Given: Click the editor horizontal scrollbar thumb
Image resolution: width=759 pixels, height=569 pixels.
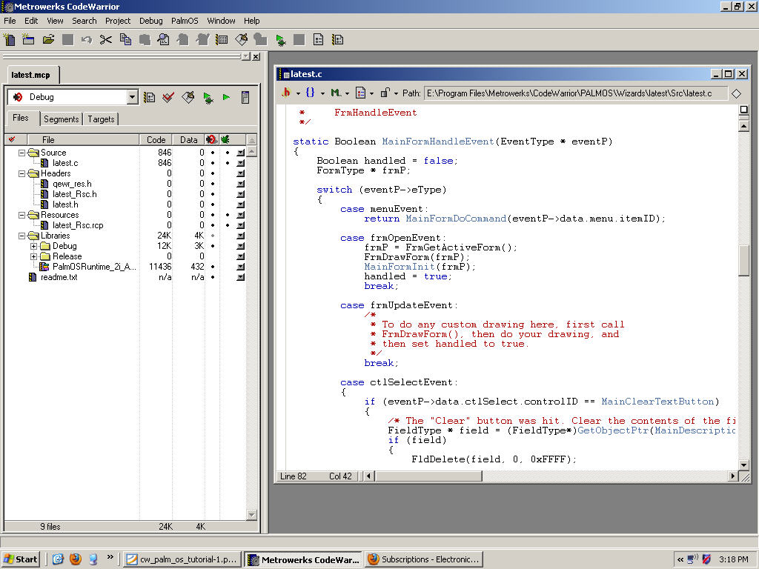Looking at the screenshot, I should pyautogui.click(x=429, y=476).
